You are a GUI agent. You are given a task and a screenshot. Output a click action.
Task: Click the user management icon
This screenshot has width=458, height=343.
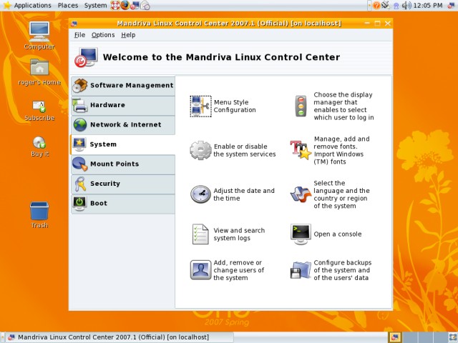point(200,270)
